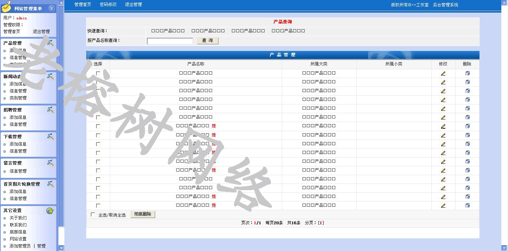Expand the 产品管理 sidebar section header
Screen dimensions: 508x251
[13, 43]
